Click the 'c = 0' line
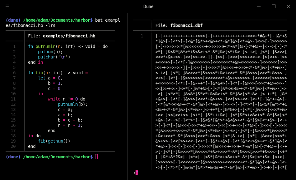This screenshot has height=180, width=296. tap(54, 88)
